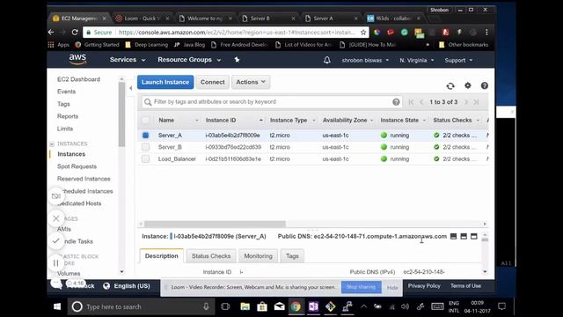Click the pin shortcut icon in AWS navbar
Screen dimensions: 563x317
point(237,60)
